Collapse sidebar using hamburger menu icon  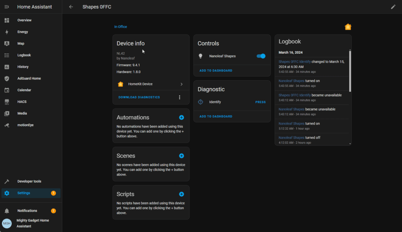click(x=7, y=7)
